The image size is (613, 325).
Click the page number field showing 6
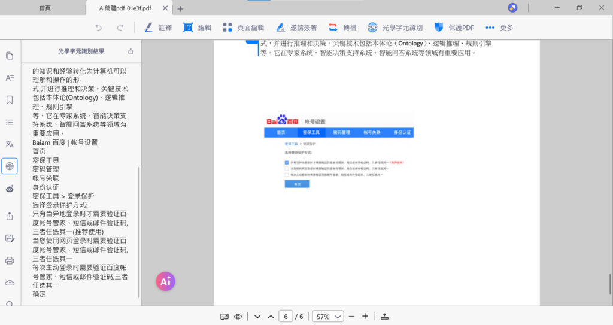pyautogui.click(x=286, y=317)
